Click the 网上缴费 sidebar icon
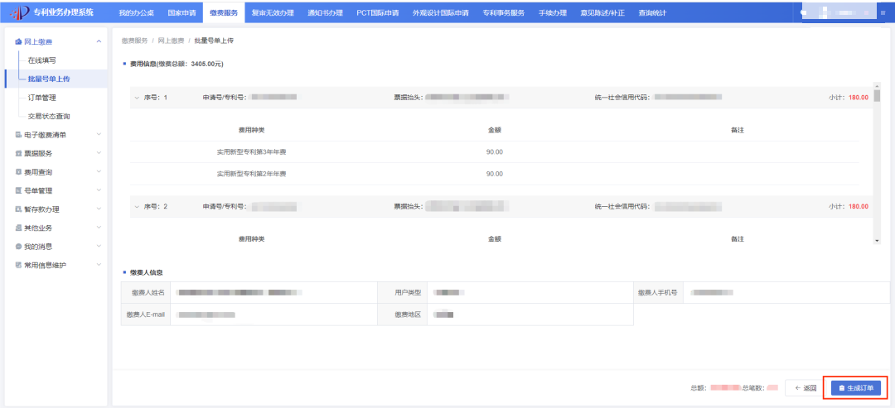This screenshot has height=408, width=895. click(x=18, y=41)
